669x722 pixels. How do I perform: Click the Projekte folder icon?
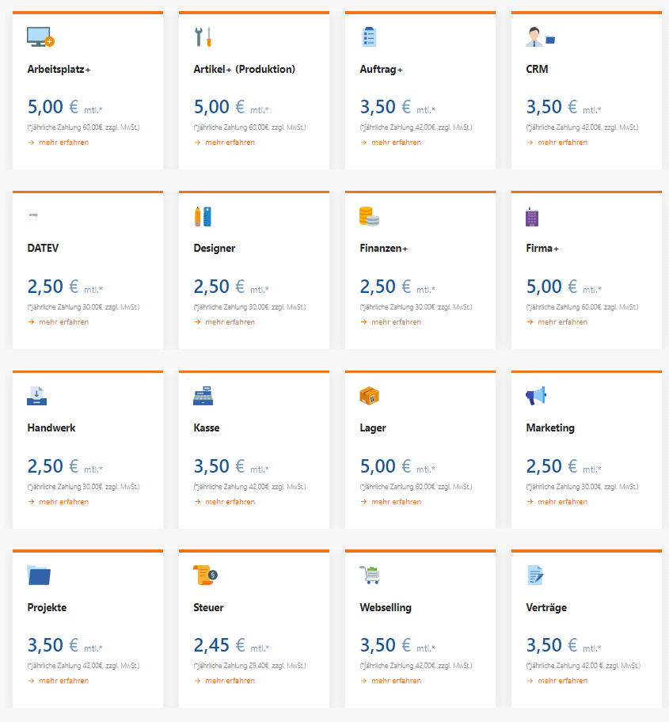click(x=39, y=575)
